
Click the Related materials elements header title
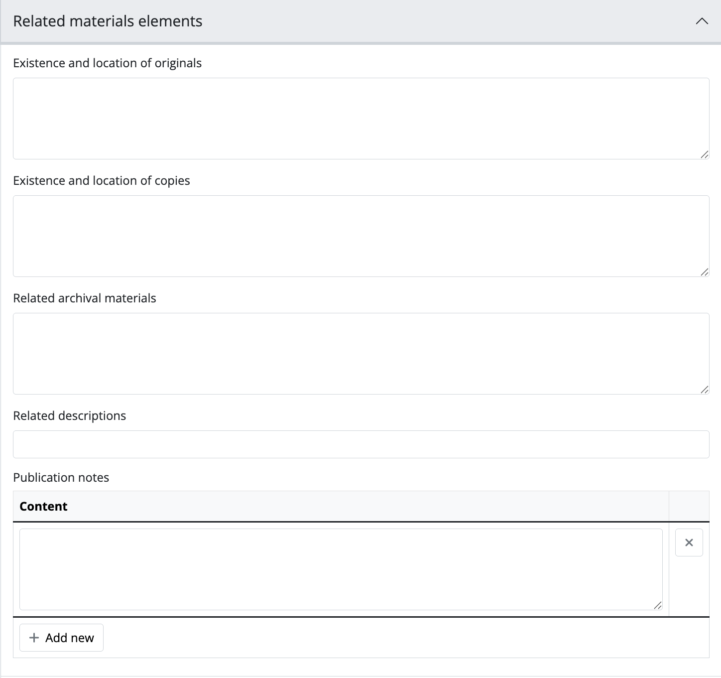[108, 21]
